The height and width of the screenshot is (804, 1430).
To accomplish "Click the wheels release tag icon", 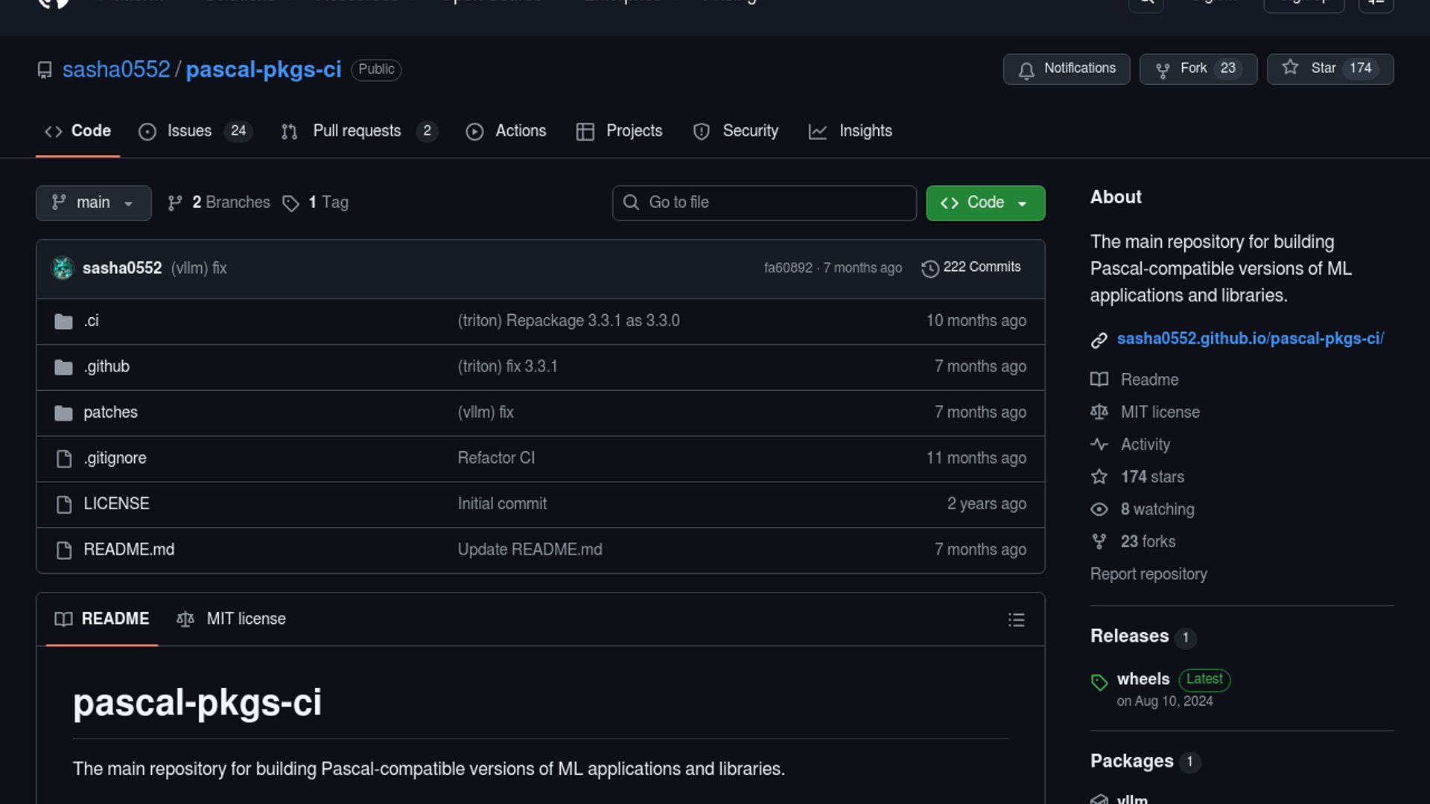I will [1099, 682].
